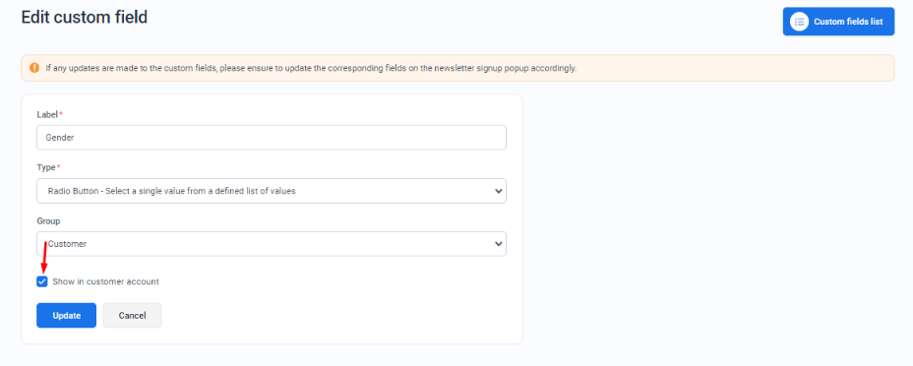
Task: Click the Show in customer account label text
Action: click(105, 281)
